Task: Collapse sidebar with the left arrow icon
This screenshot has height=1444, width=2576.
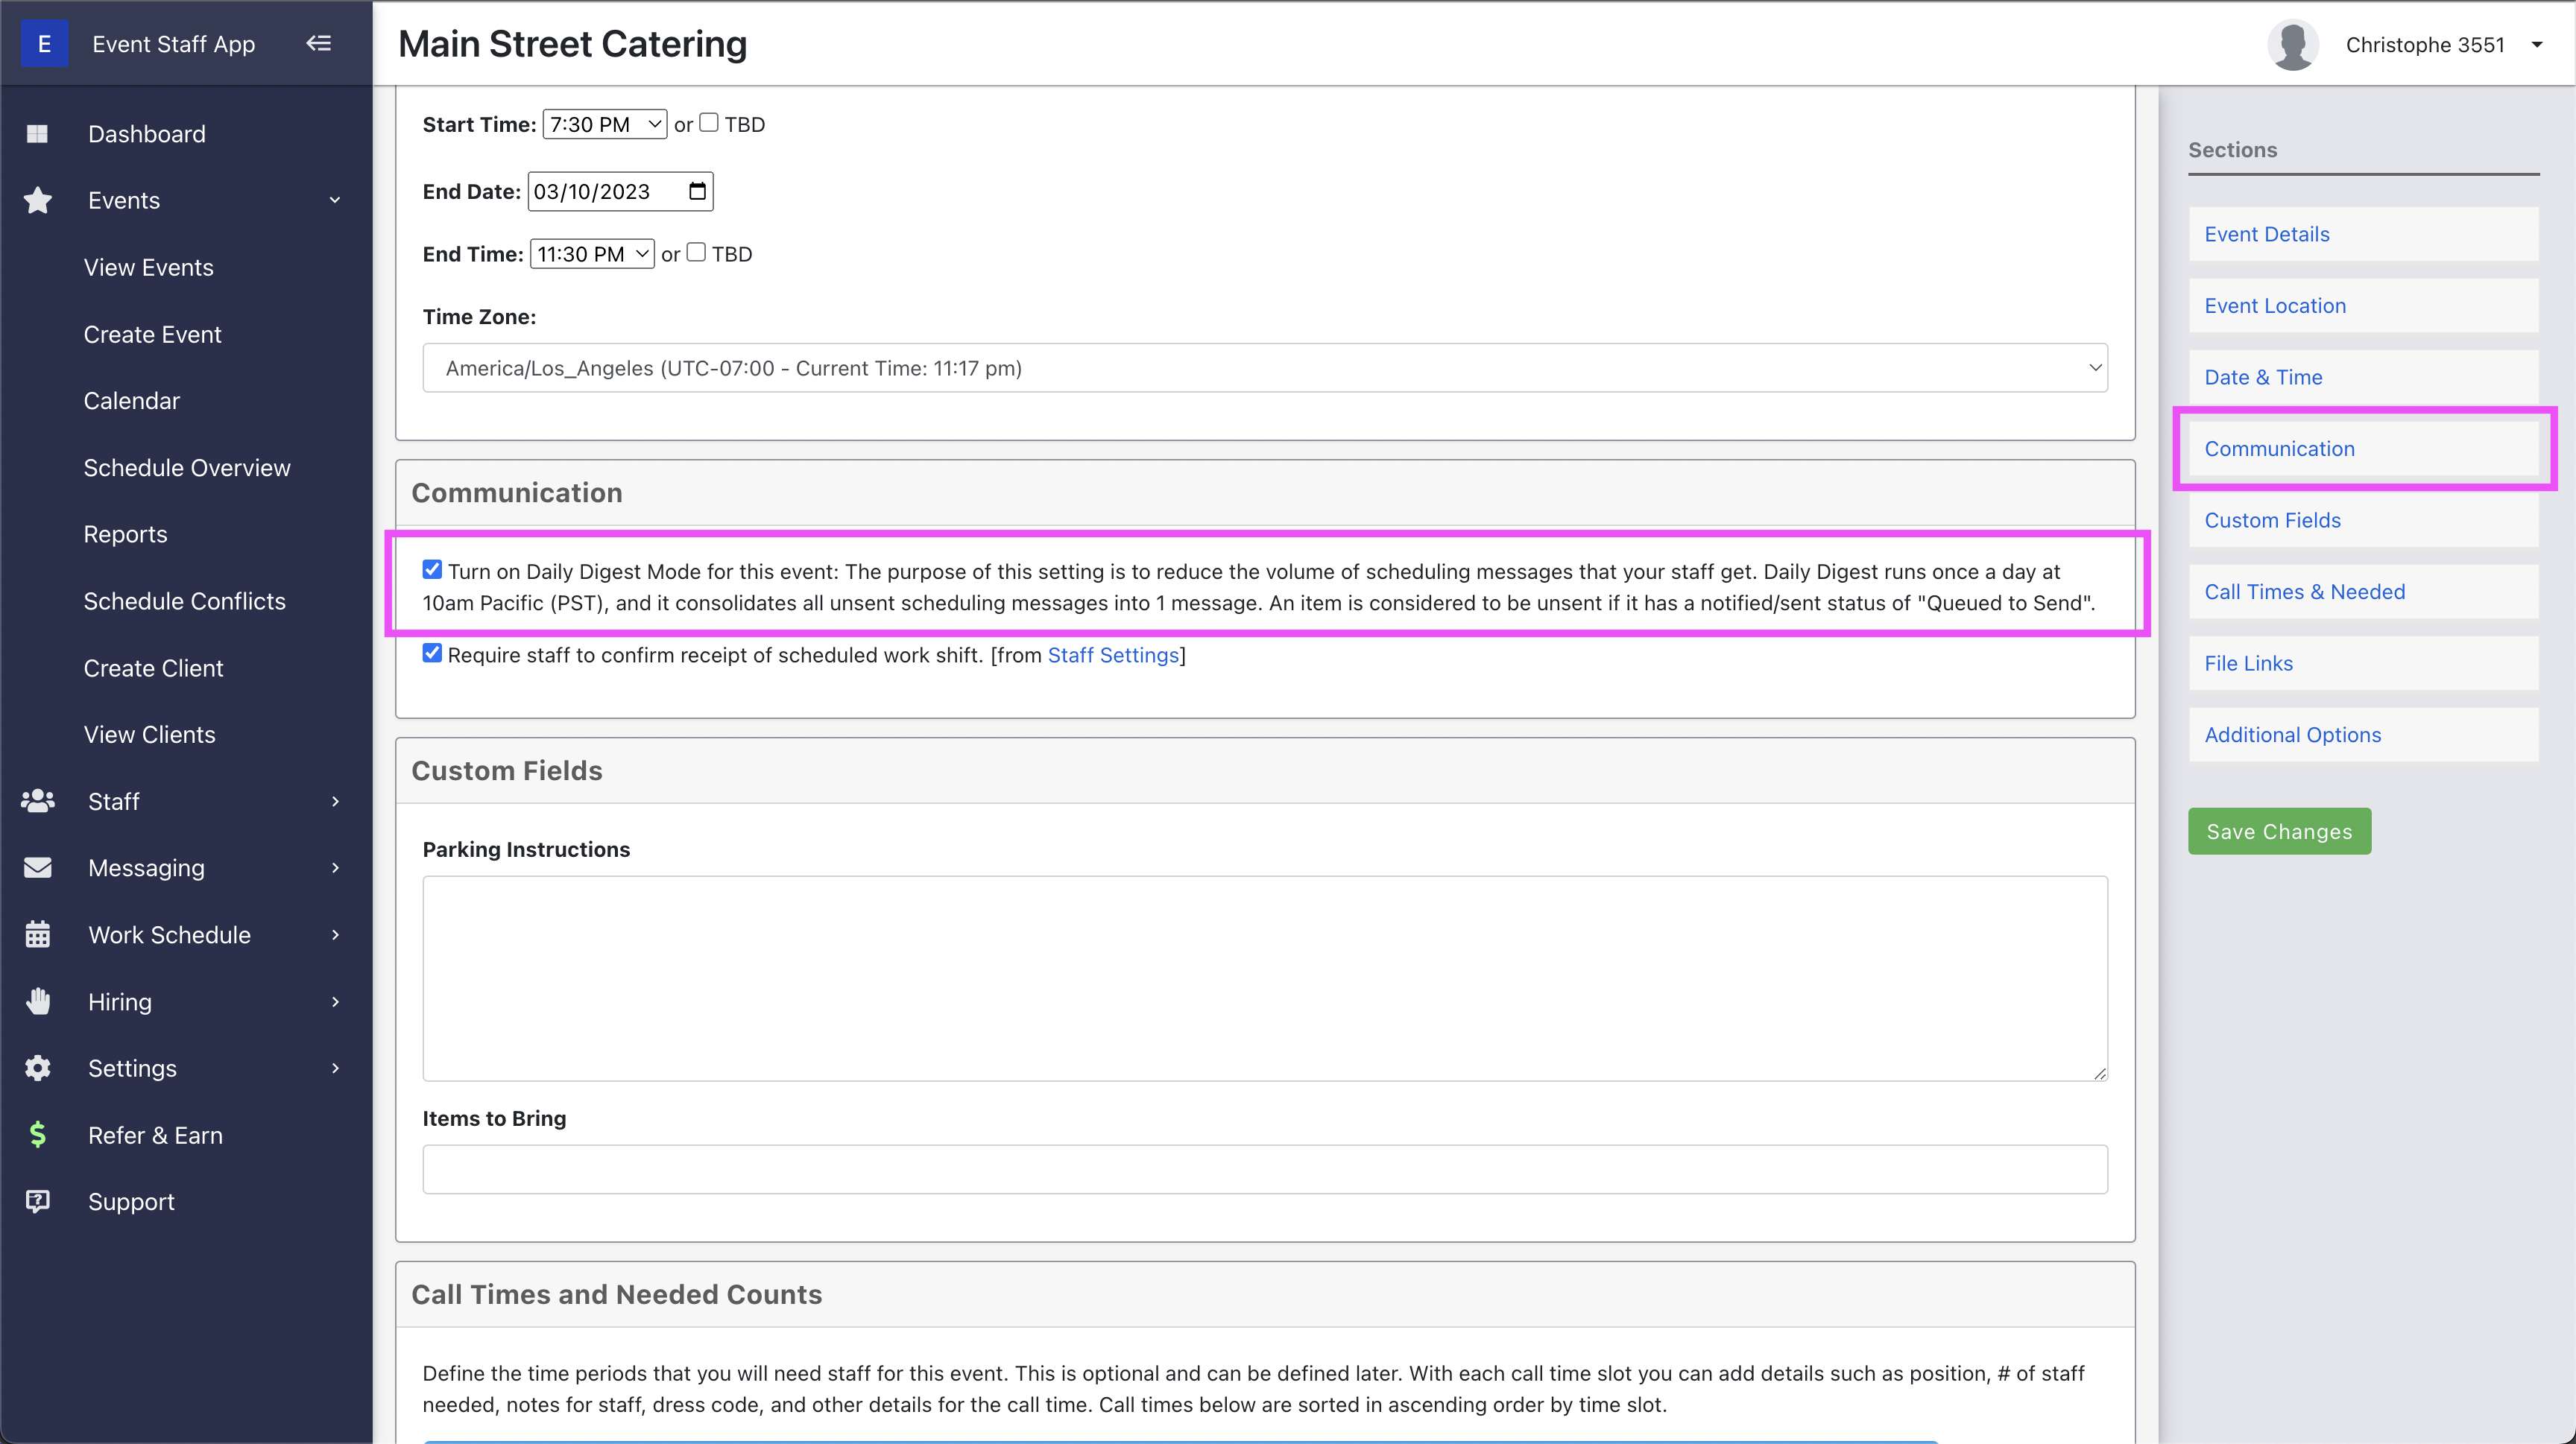Action: click(318, 43)
